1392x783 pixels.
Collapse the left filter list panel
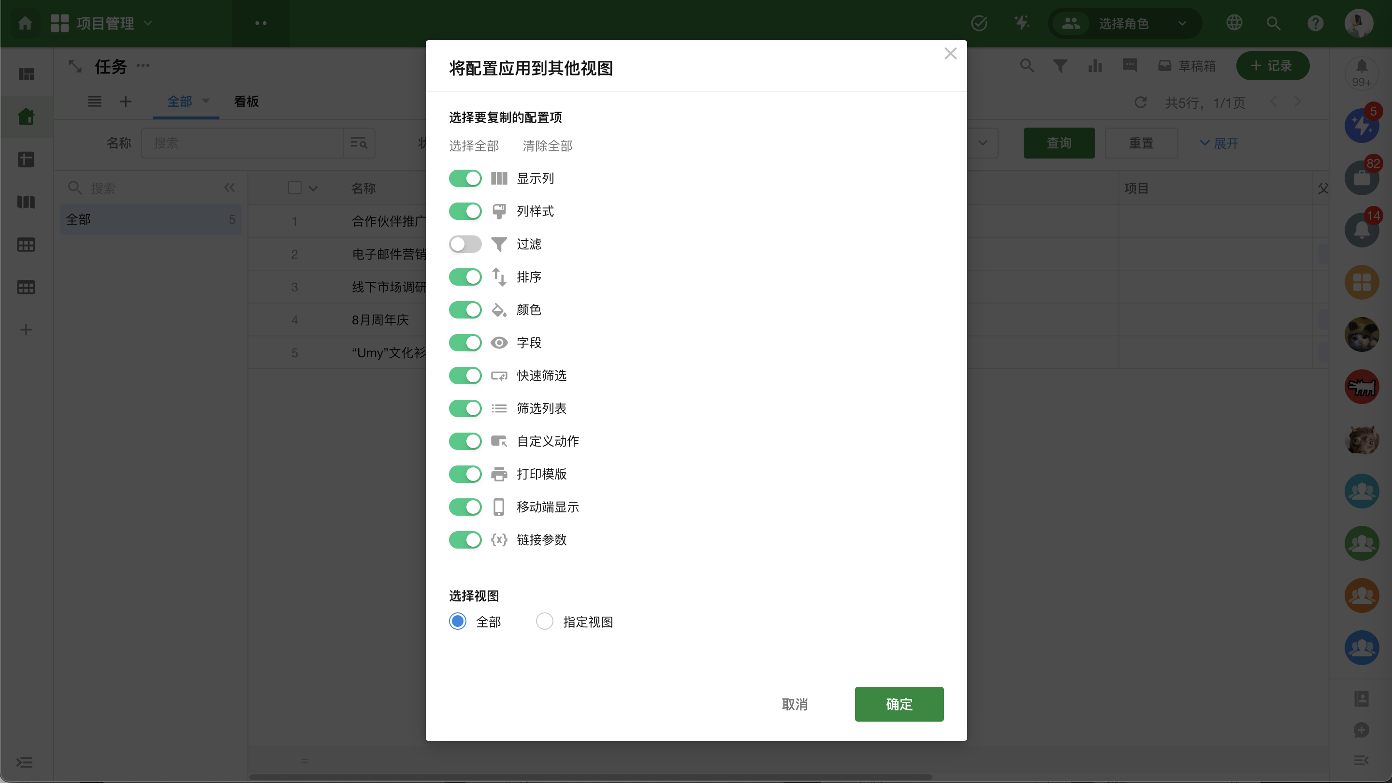point(229,188)
